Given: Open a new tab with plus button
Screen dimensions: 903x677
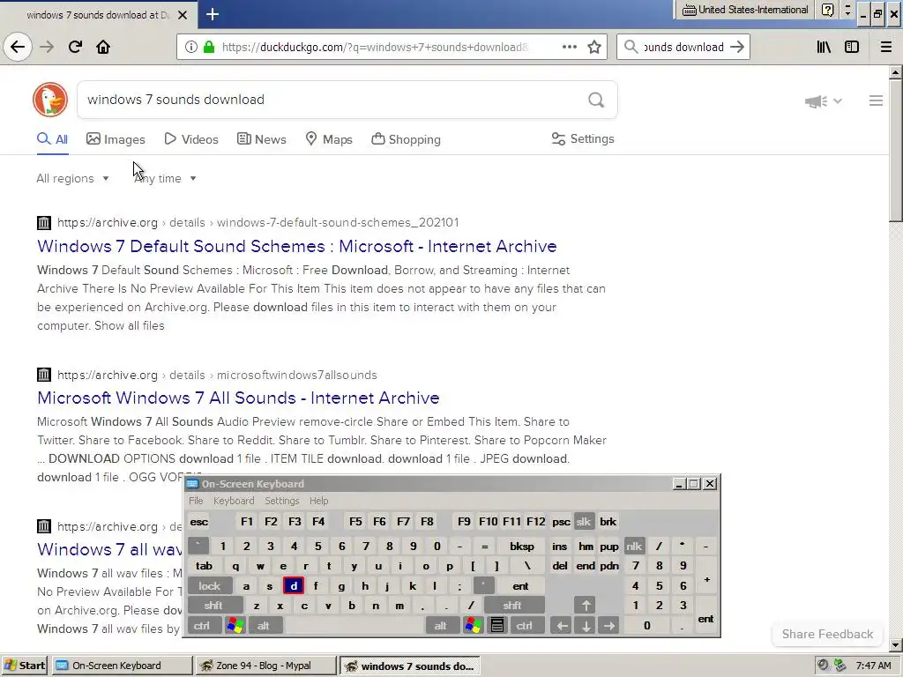Looking at the screenshot, I should click(213, 14).
